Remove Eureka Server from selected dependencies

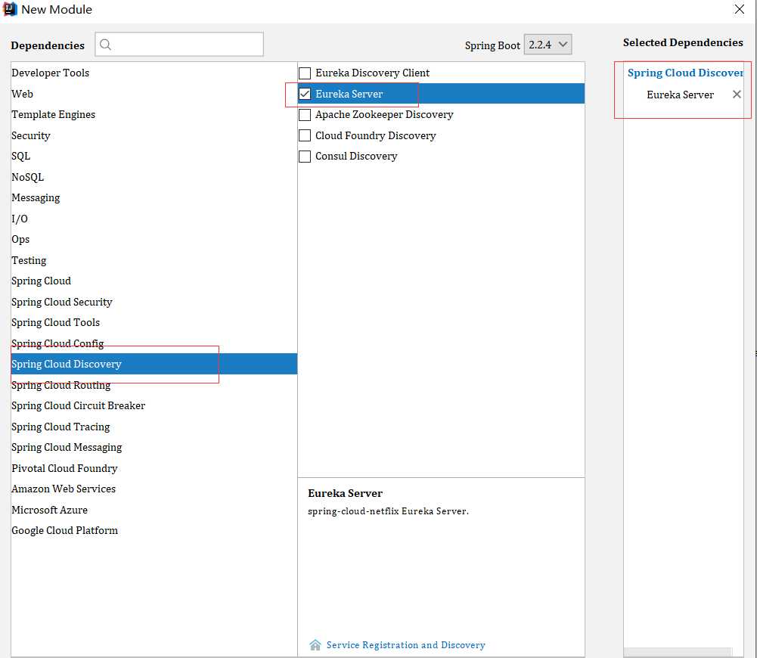[737, 94]
